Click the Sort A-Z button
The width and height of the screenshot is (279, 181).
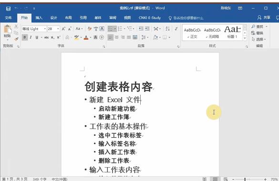(x=167, y=29)
